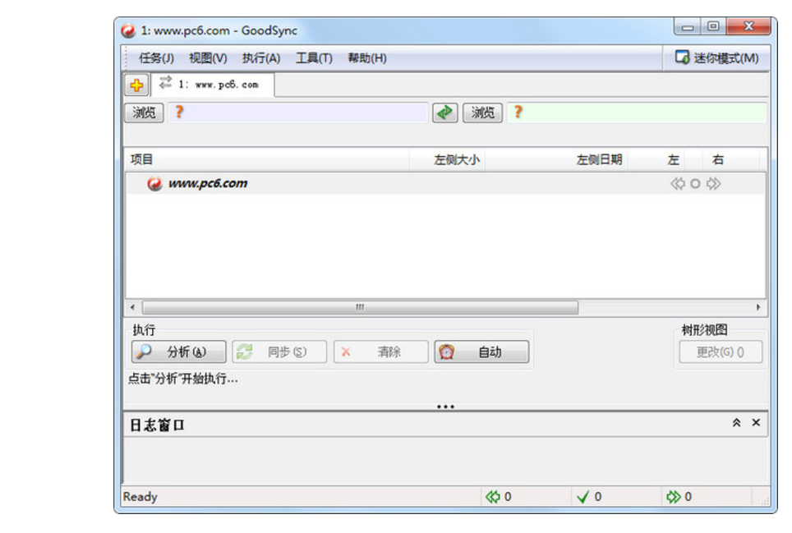The image size is (792, 533).
Task: Add a new job with the plus icon
Action: tap(136, 85)
